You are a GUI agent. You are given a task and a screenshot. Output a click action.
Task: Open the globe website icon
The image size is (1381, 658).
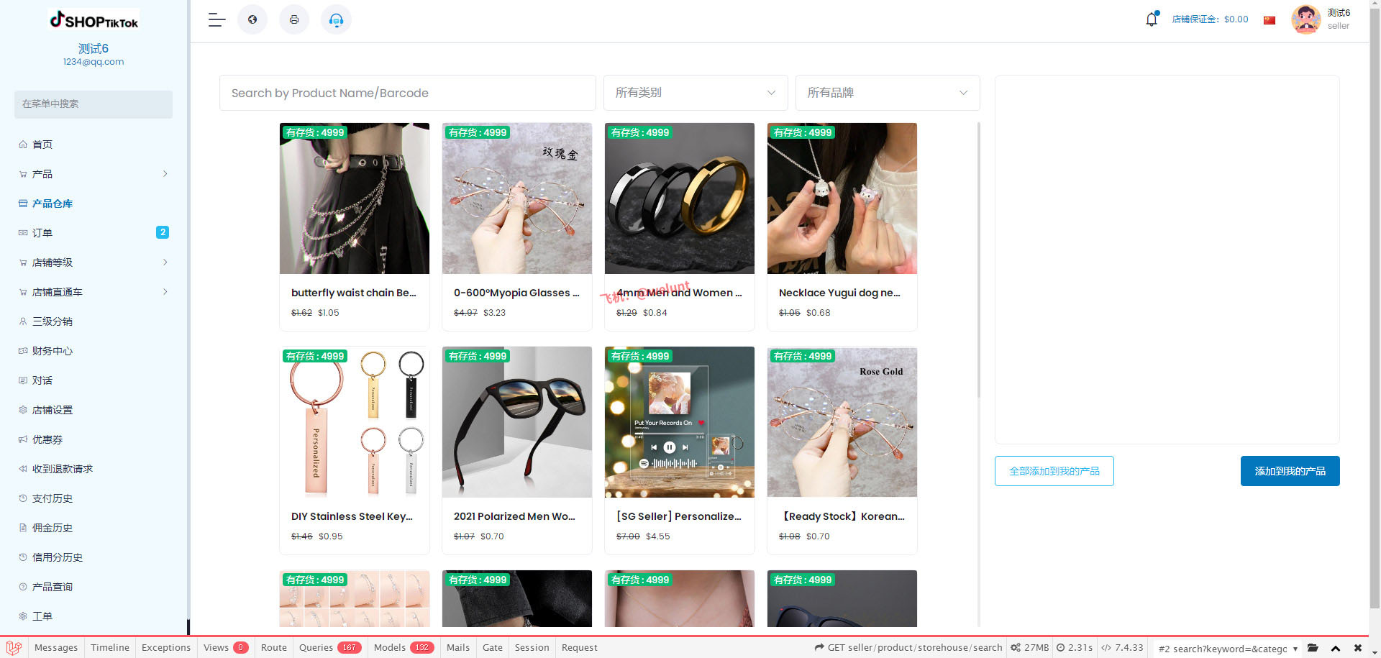click(x=252, y=20)
